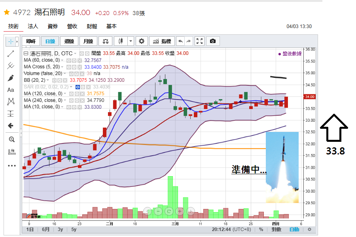The width and height of the screenshot is (356, 237).
Task: Open the gear settings in the bottom bar
Action: tap(309, 229)
